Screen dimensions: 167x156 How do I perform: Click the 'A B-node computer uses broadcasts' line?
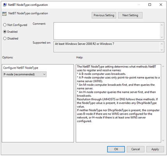(101, 74)
